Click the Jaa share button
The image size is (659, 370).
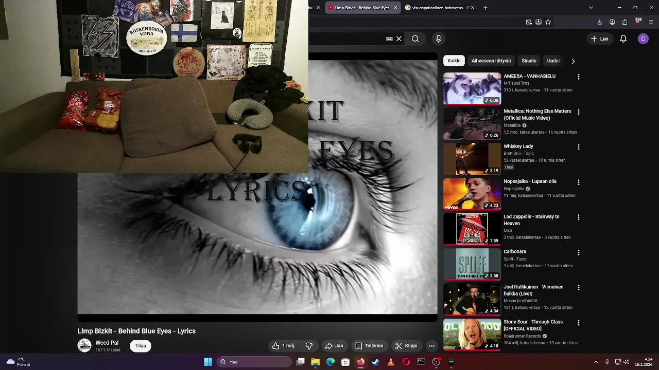tap(334, 346)
